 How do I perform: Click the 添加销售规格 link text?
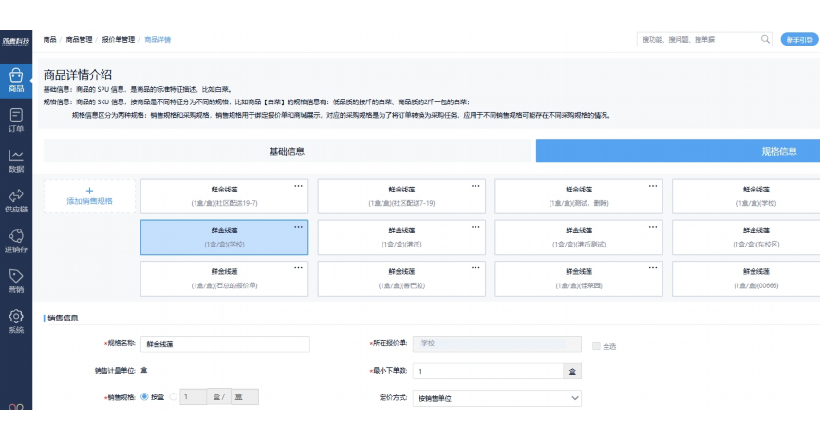point(89,201)
